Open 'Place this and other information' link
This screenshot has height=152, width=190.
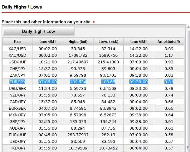46,22
